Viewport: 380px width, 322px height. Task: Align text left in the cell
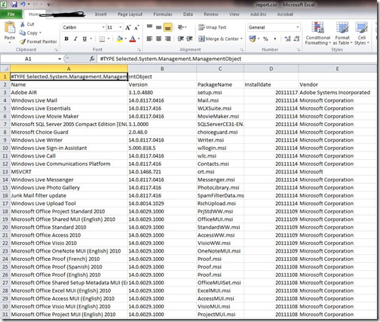(149, 38)
